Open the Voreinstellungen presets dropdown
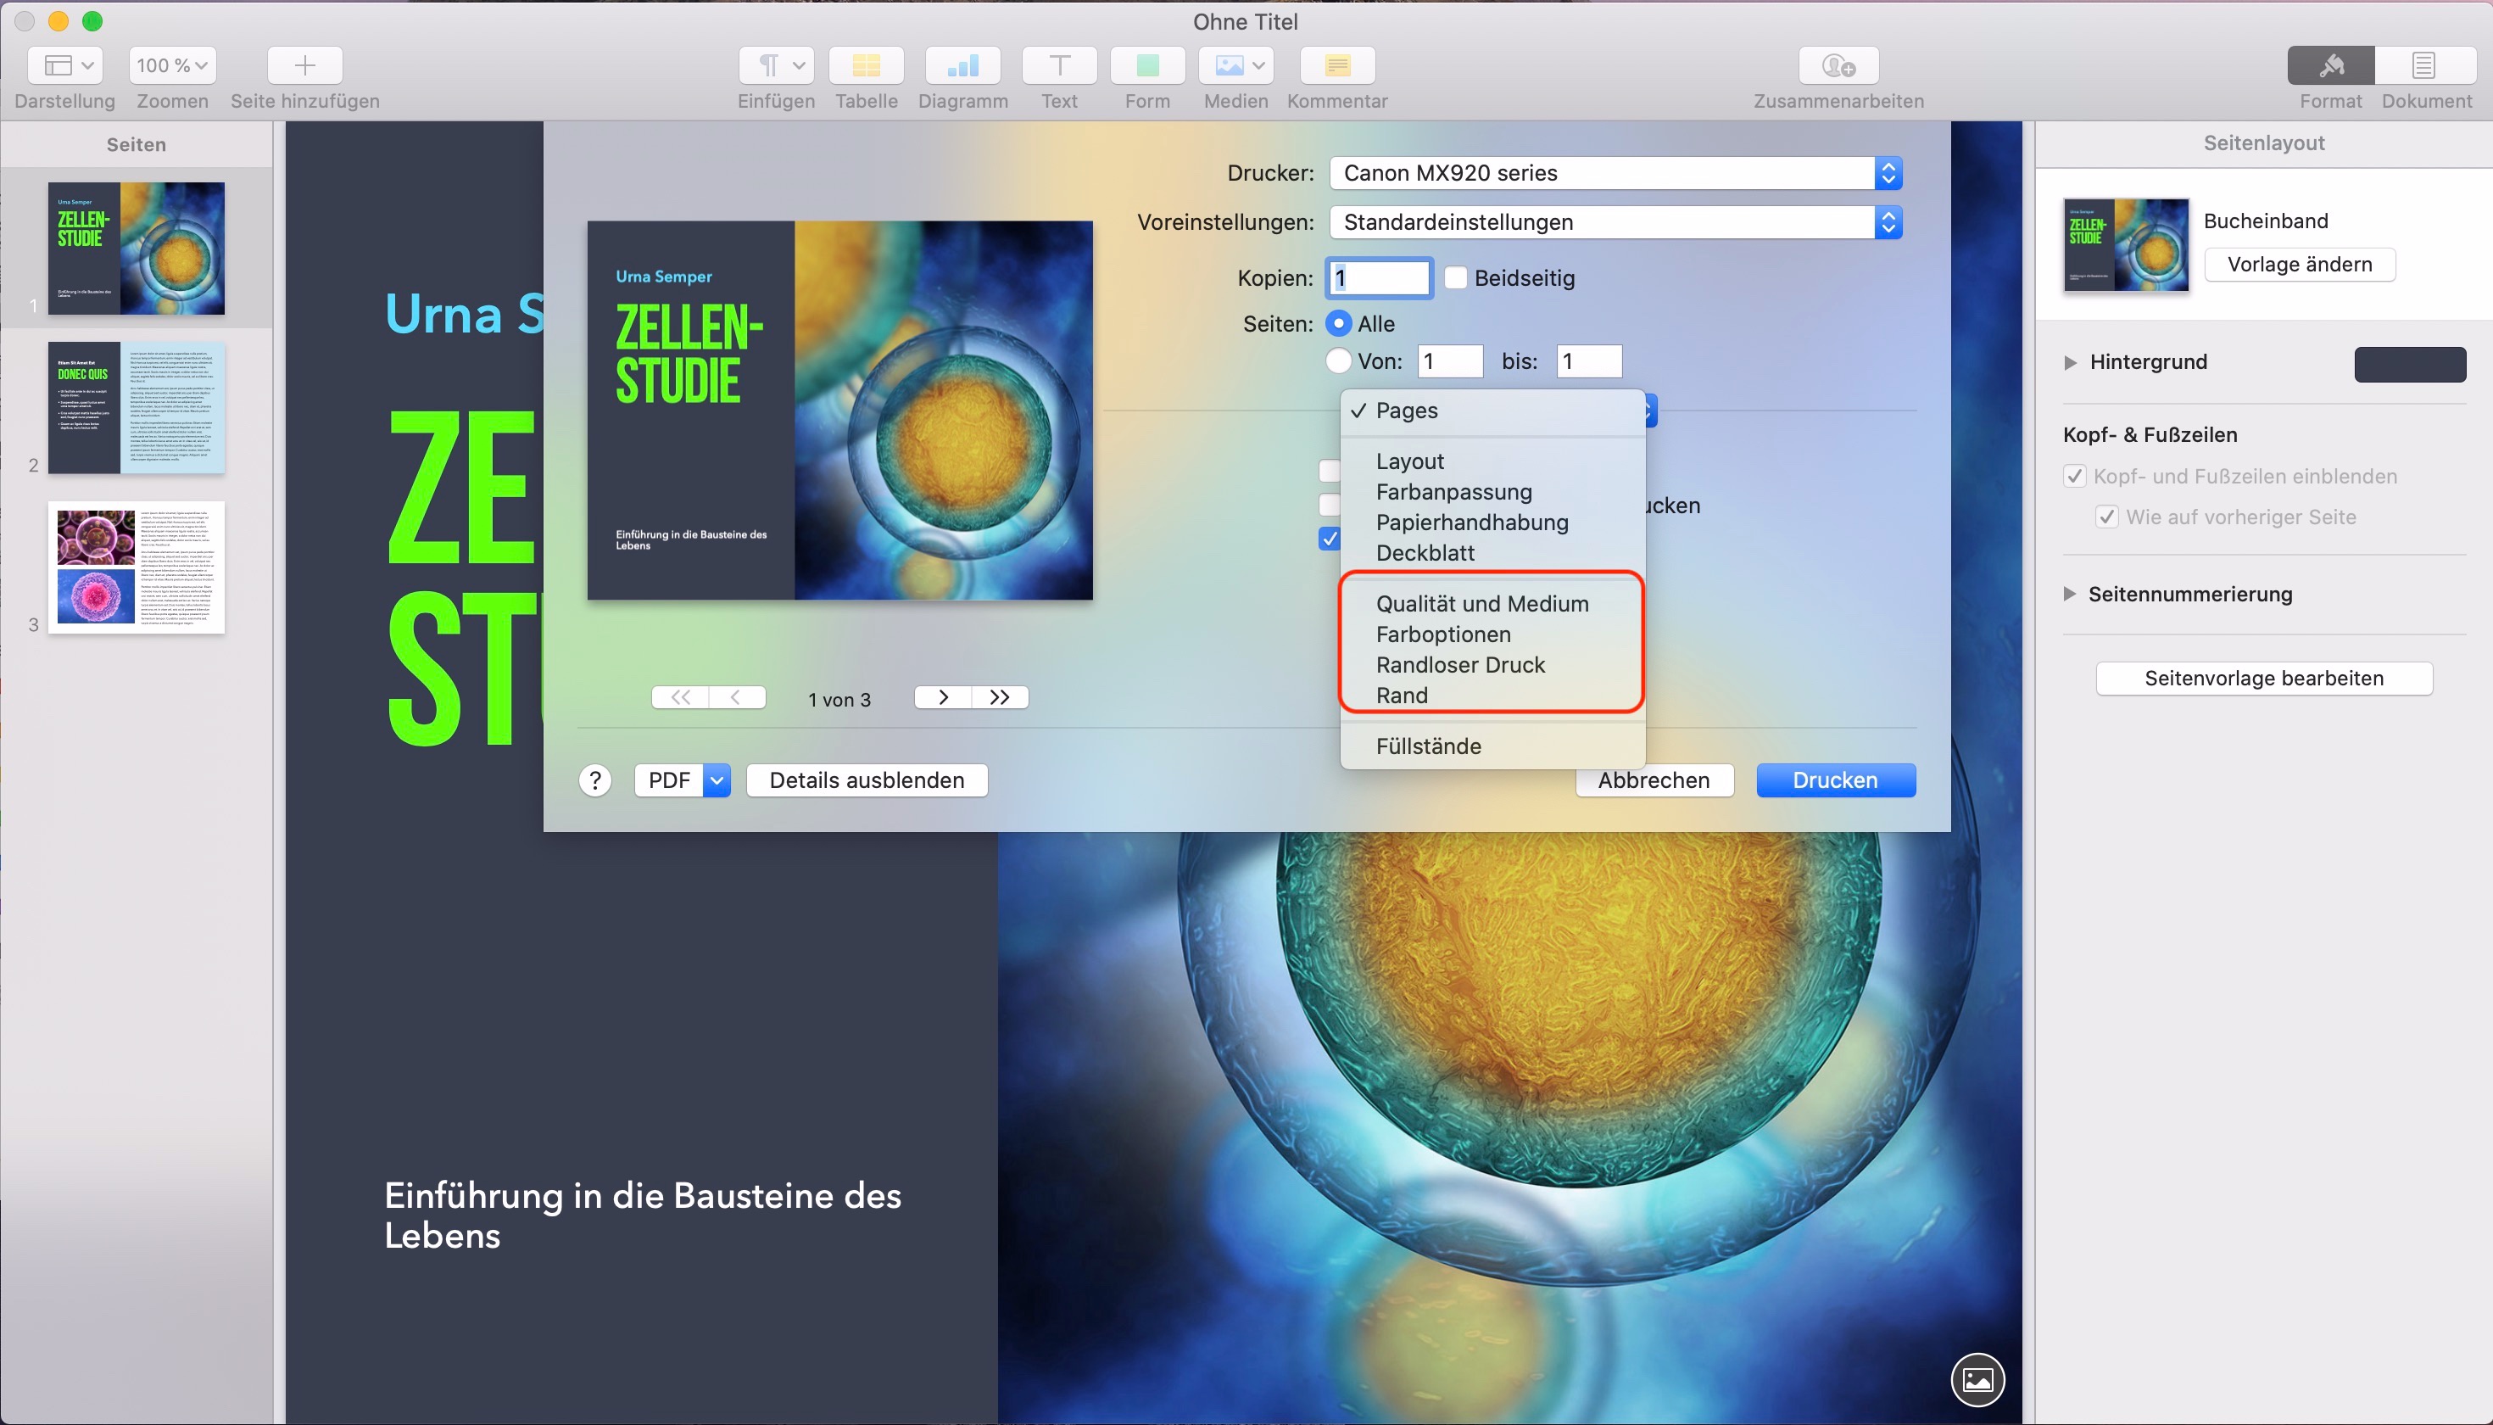The image size is (2493, 1425). [1615, 222]
